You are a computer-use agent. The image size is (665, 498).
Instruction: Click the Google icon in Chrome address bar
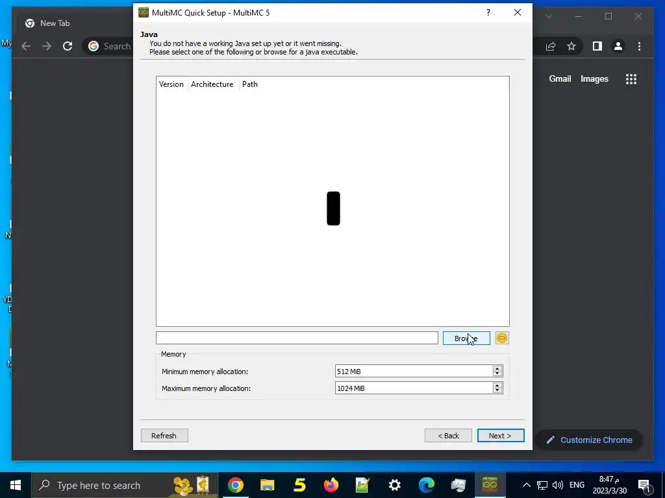coord(94,46)
